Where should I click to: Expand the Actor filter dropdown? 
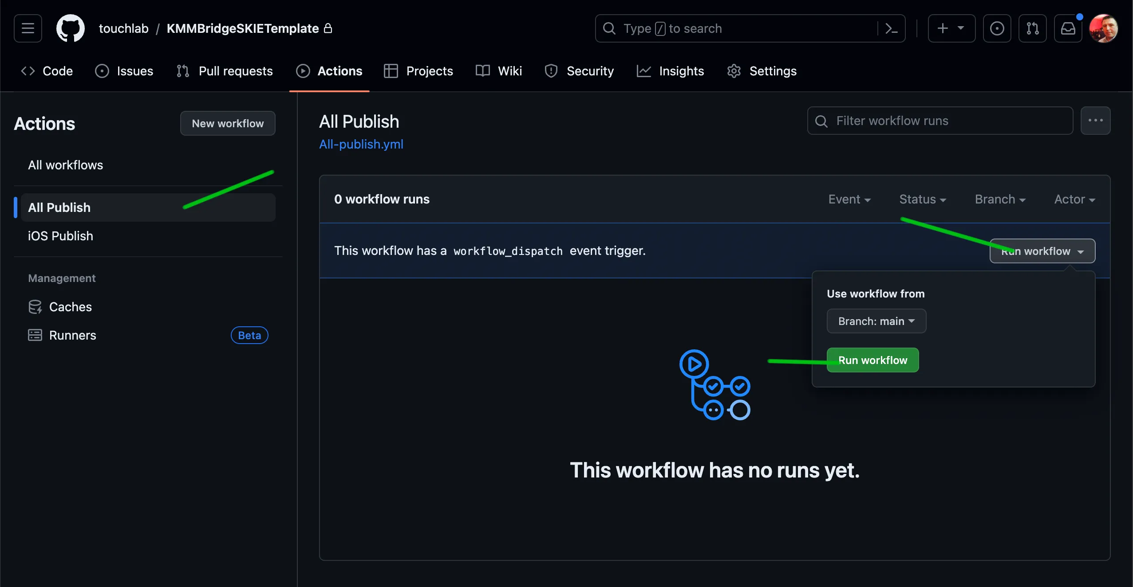click(x=1075, y=200)
